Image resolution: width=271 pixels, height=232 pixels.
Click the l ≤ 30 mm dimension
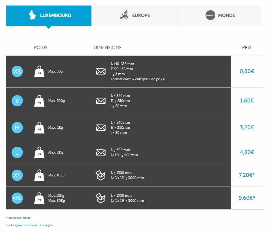[x=119, y=133]
